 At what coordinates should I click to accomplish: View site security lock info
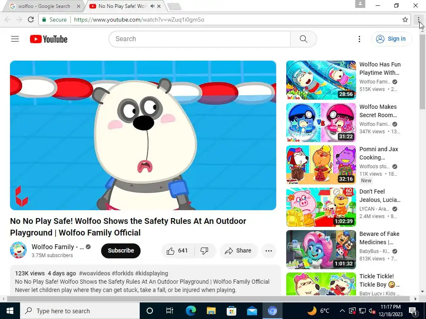(x=54, y=20)
